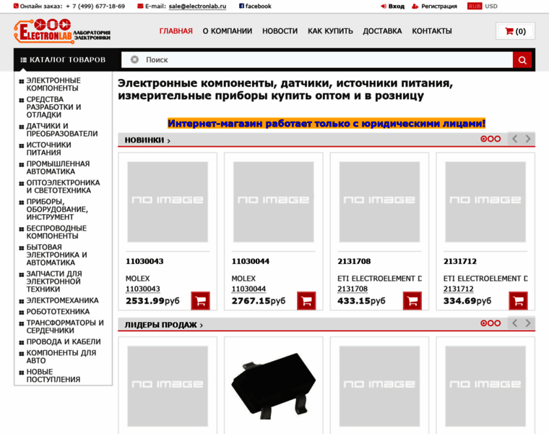The height and width of the screenshot is (434, 549).
Task: Open Робототехника category
Action: [58, 312]
